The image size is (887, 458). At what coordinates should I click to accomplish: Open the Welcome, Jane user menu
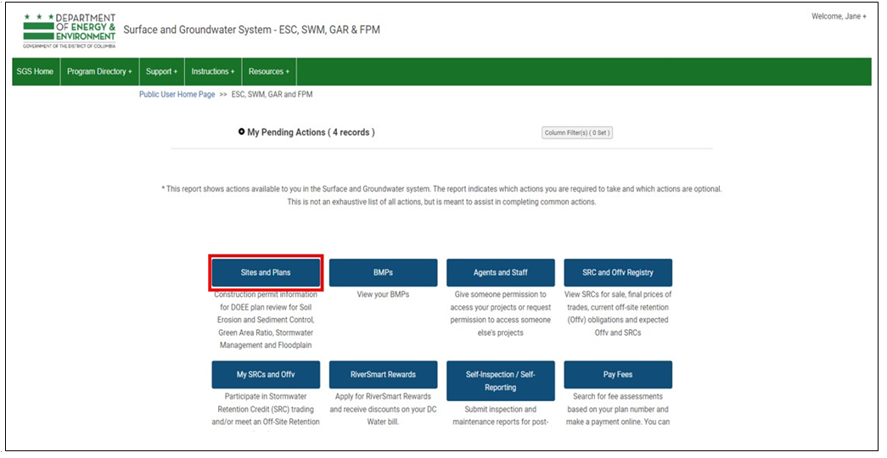coord(839,17)
